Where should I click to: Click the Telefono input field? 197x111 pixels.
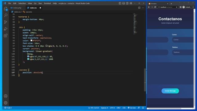point(183,52)
